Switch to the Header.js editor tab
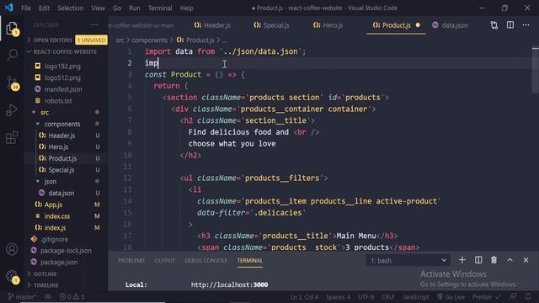Screen dimensions: 539x303 coord(212,25)
